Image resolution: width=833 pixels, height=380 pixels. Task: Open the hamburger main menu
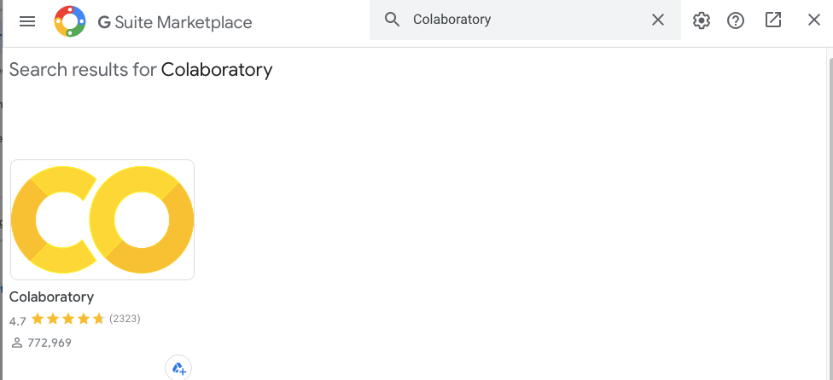click(x=27, y=21)
